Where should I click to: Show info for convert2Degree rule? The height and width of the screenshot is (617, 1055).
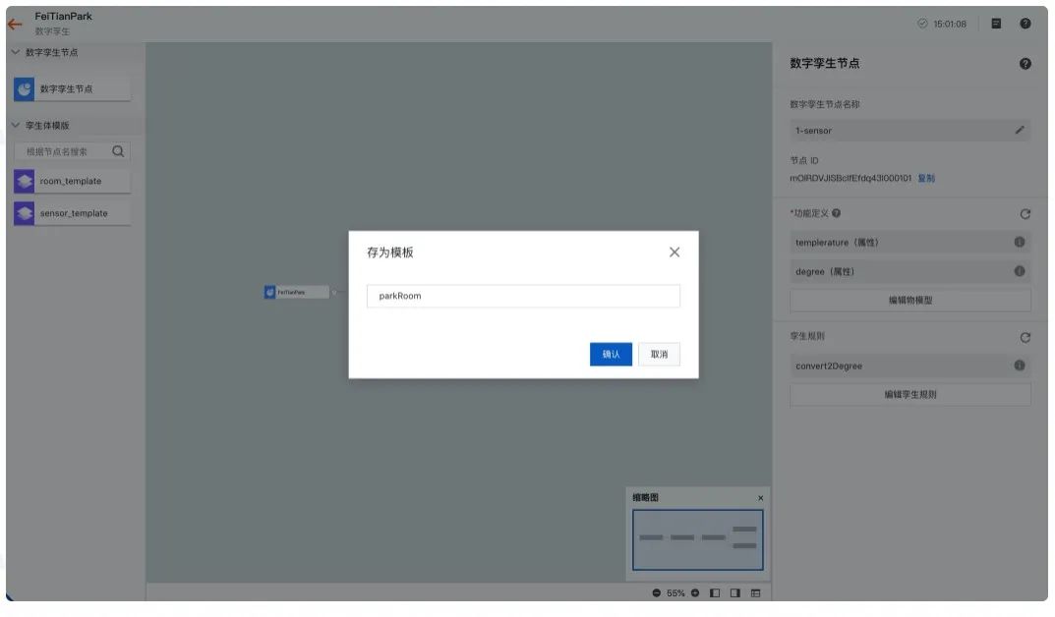click(x=1020, y=365)
